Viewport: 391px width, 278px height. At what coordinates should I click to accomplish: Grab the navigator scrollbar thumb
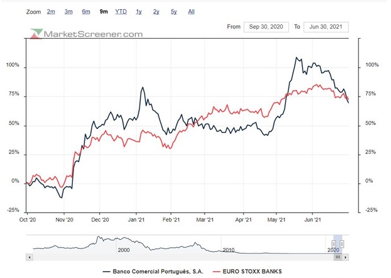[x=337, y=257]
